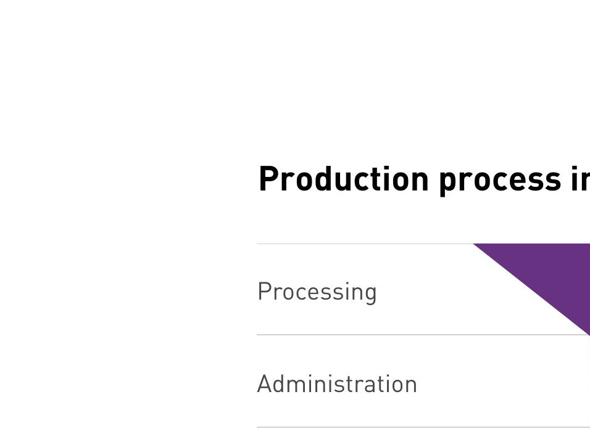Screen dimensions: 590x442
Task: Click the word "process" in the heading
Action: 501,182
